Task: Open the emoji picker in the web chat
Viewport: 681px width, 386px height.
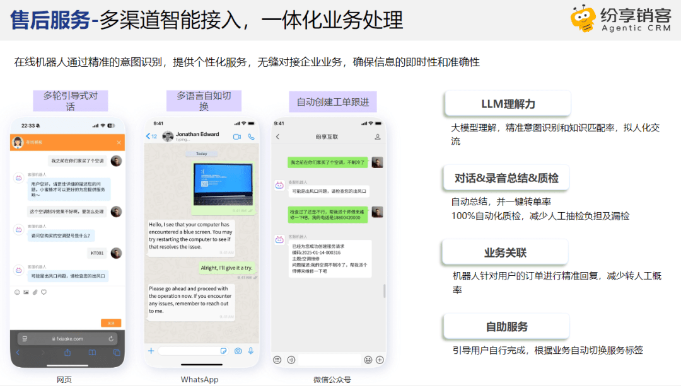Action: coord(18,292)
